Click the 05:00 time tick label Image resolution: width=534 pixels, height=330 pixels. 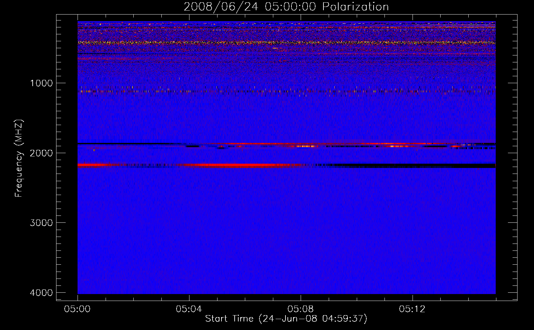[x=78, y=309]
